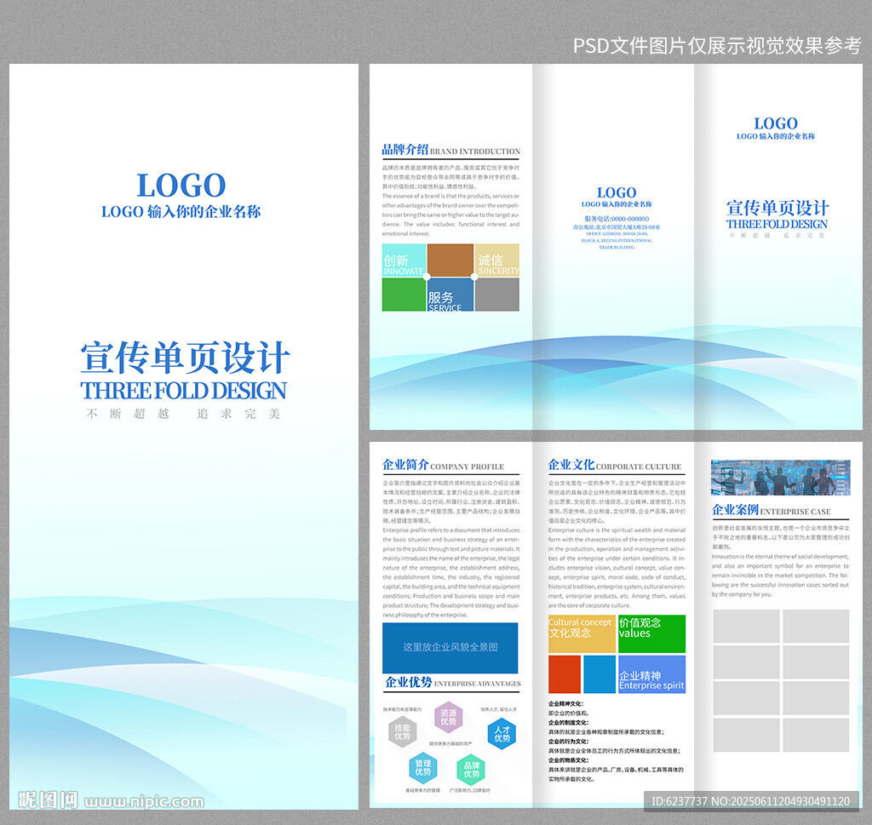Click the 诚信 SINCERITY beige tile

click(x=497, y=261)
